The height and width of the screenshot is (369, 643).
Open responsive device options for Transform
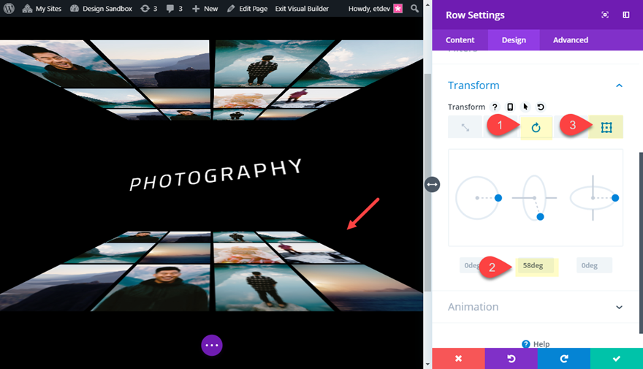510,107
